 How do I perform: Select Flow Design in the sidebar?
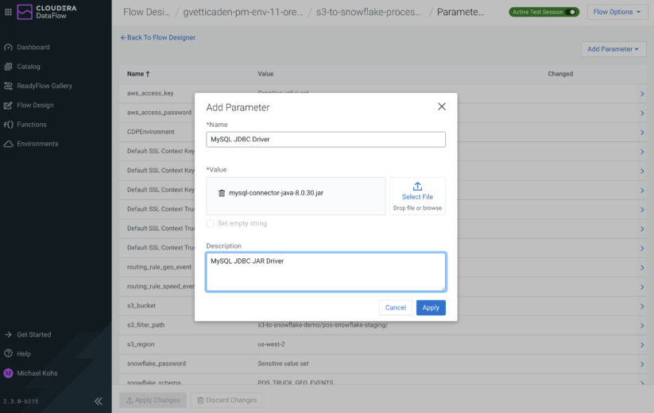(35, 105)
